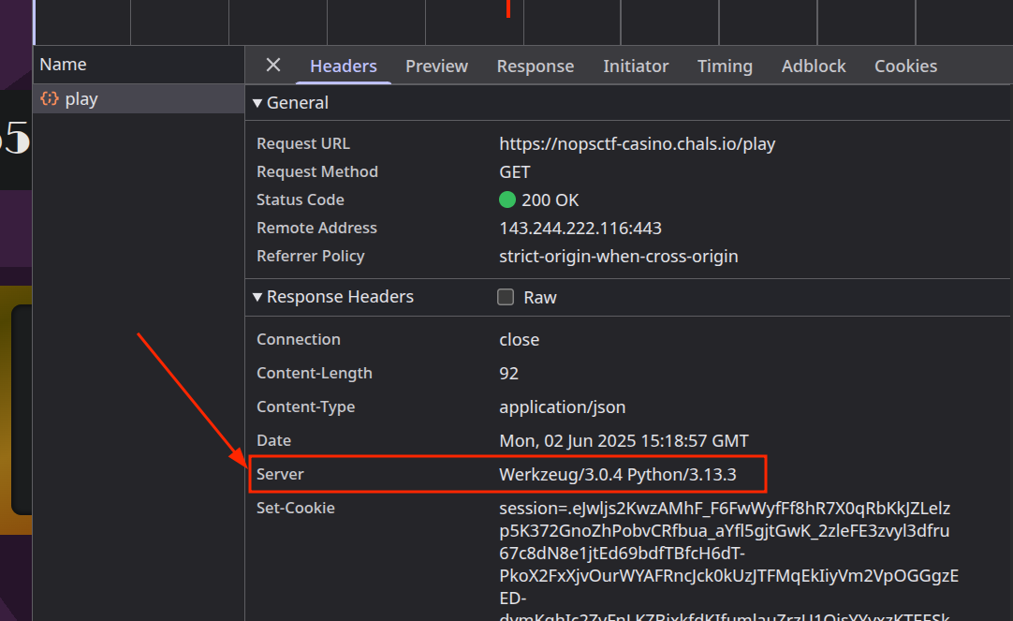Select the Initiator tab

tap(636, 66)
